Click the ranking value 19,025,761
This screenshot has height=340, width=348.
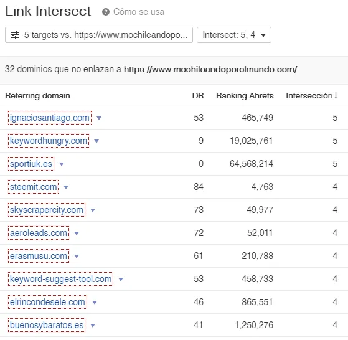coord(252,141)
